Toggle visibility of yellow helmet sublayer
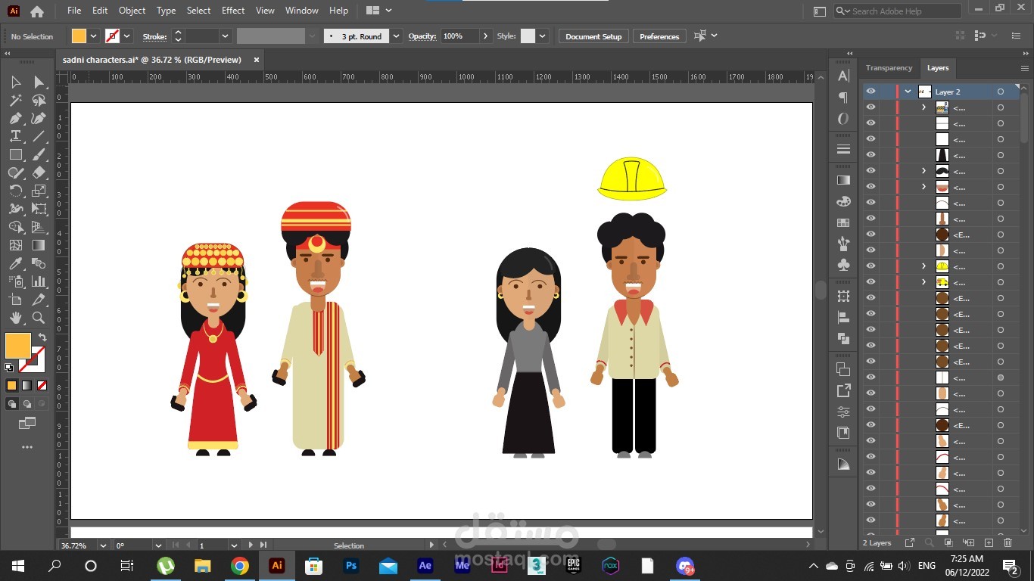This screenshot has height=581, width=1034. 870,266
